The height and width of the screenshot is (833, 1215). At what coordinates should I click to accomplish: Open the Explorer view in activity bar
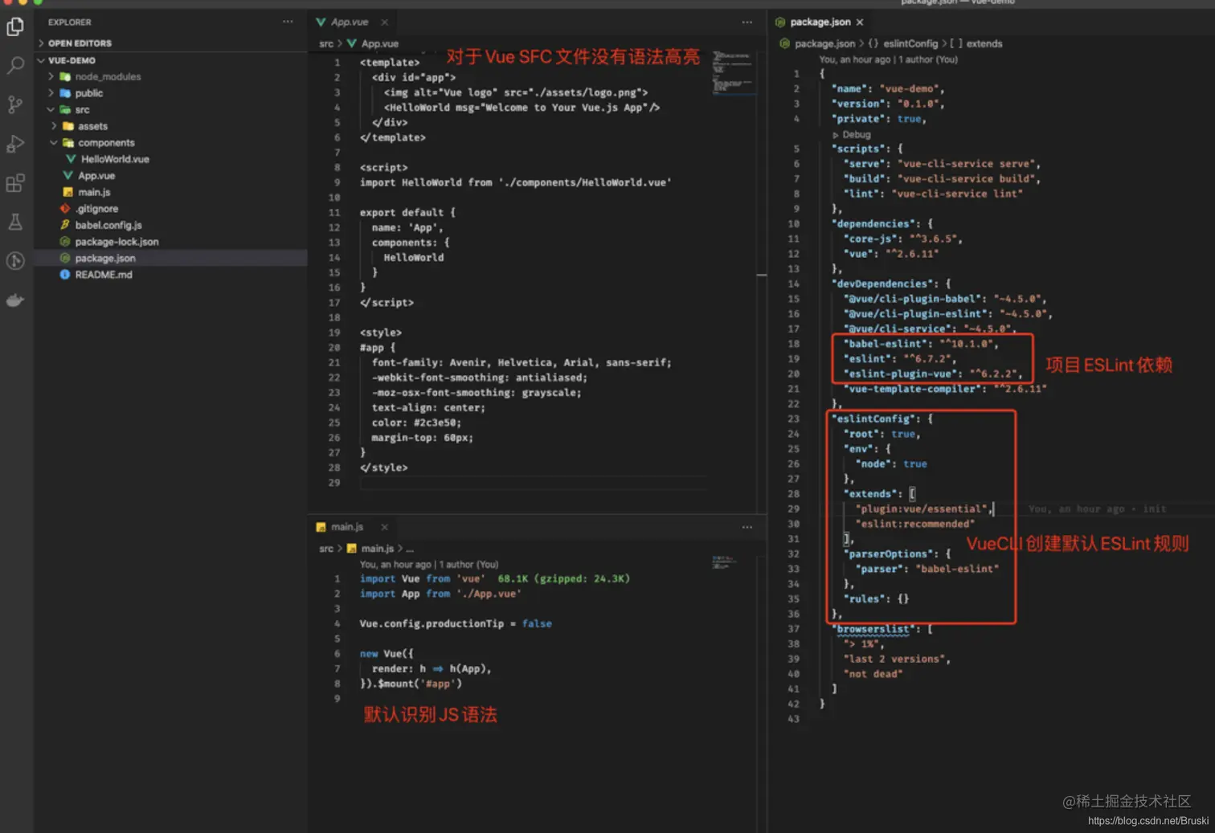tap(15, 27)
